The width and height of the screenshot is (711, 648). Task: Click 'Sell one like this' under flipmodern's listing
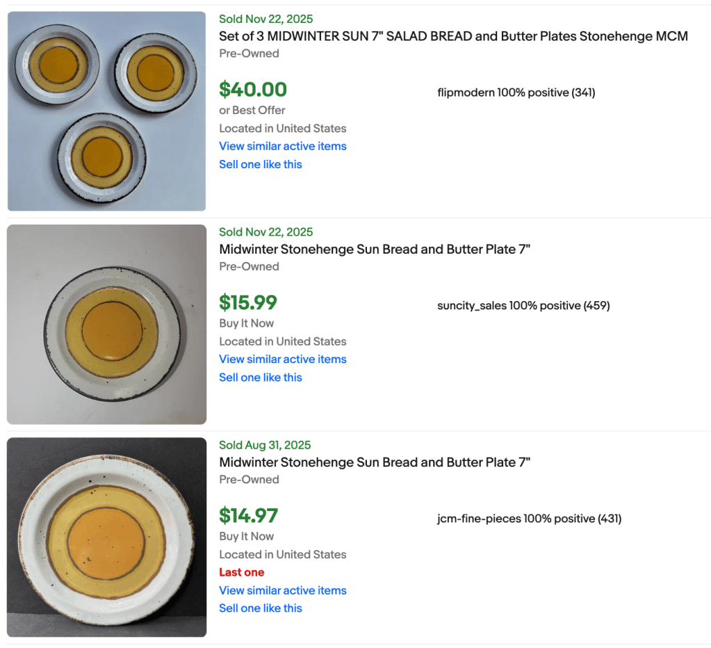pyautogui.click(x=261, y=164)
